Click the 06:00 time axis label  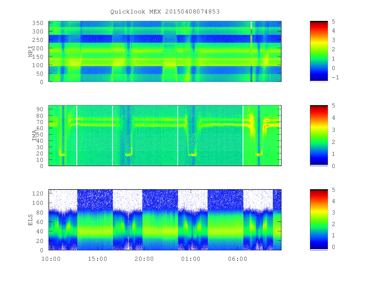[238, 259]
